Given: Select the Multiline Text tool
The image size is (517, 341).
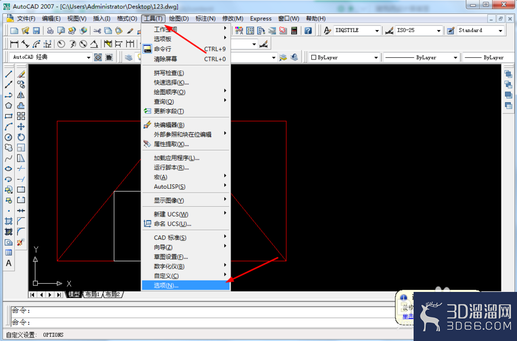Looking at the screenshot, I should [9, 263].
